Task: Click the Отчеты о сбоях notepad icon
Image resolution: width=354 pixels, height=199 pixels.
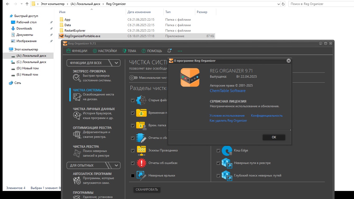Action: coord(141,138)
